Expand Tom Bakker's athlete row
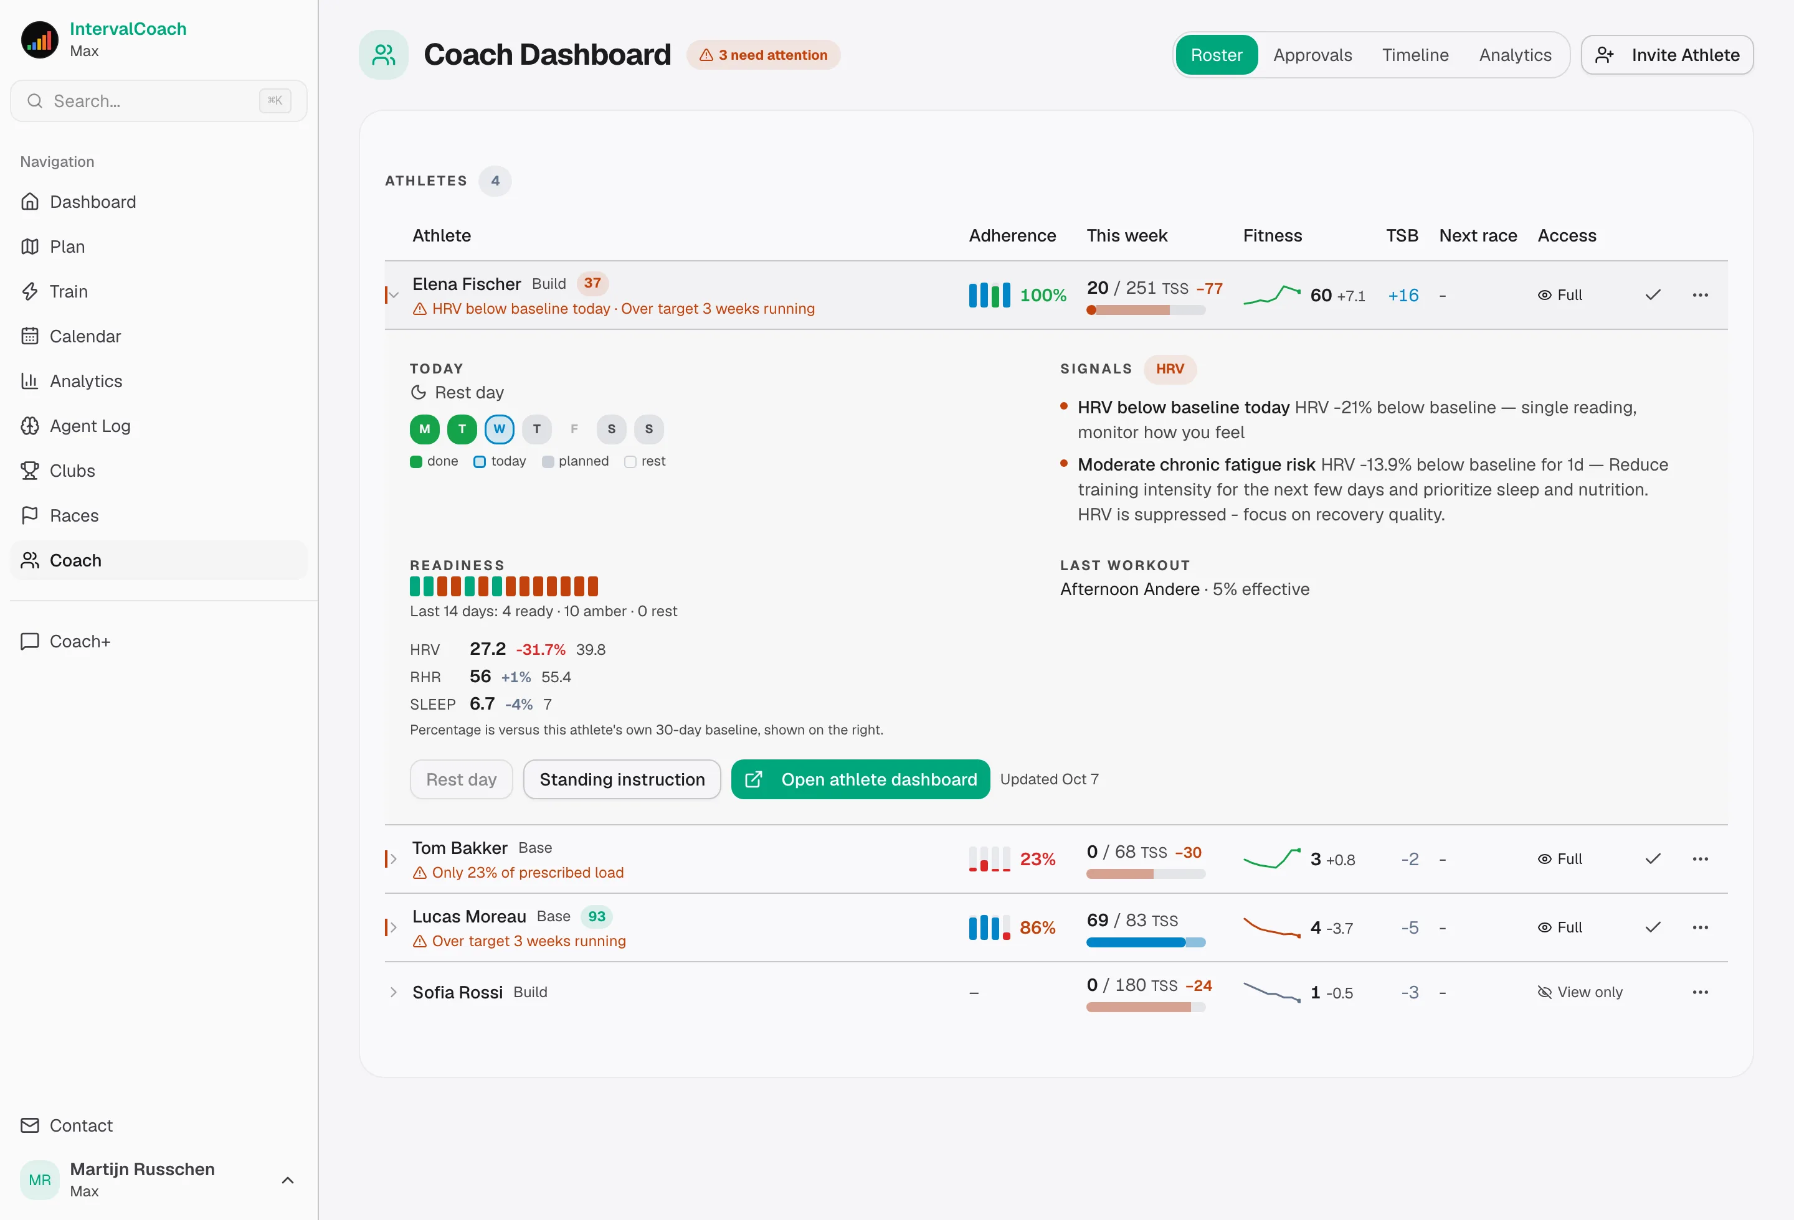 tap(393, 858)
